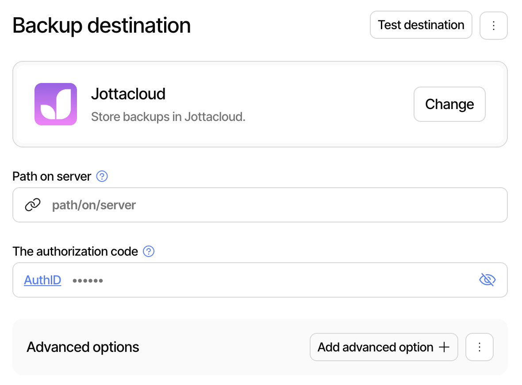The image size is (522, 385).
Task: Open the top-right three-dot overflow menu
Action: pos(494,25)
